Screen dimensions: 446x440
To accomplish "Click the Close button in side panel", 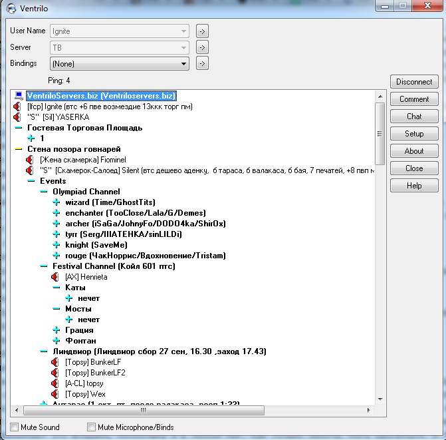I will tap(414, 168).
